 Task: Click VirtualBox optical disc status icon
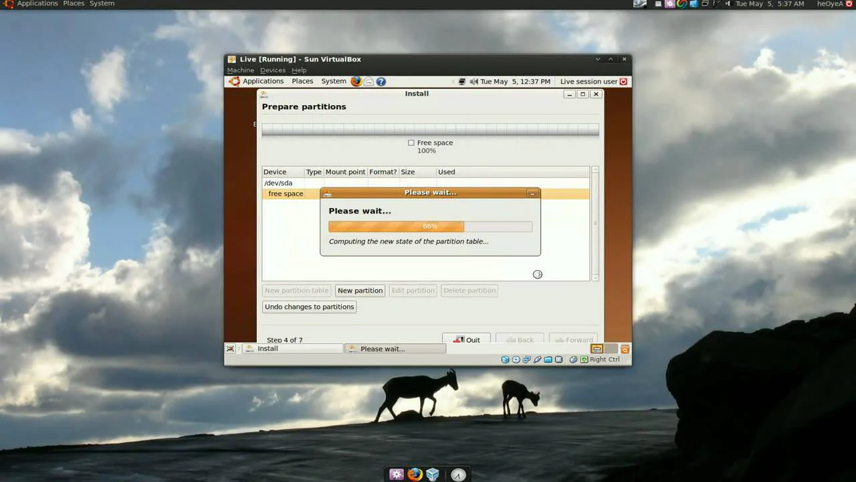pos(516,359)
